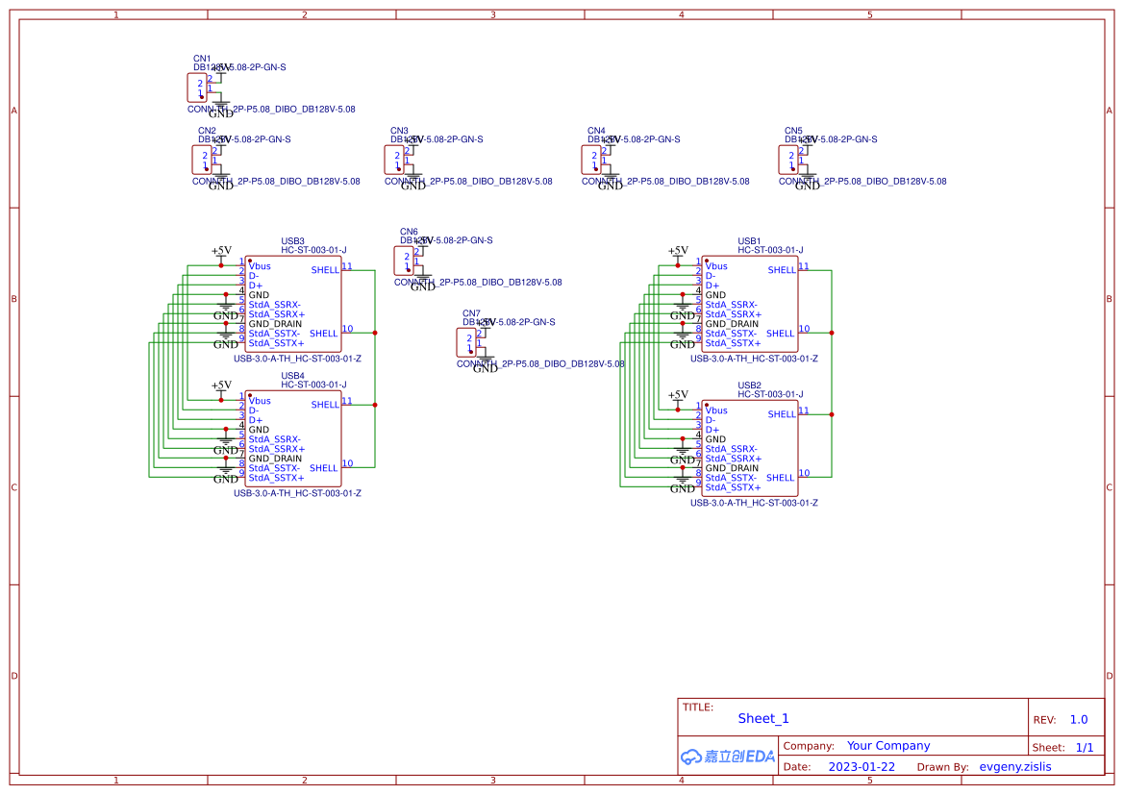Select the USB-3.0-A-TH footprint text below USB2
The width and height of the screenshot is (1124, 795).
pyautogui.click(x=754, y=503)
